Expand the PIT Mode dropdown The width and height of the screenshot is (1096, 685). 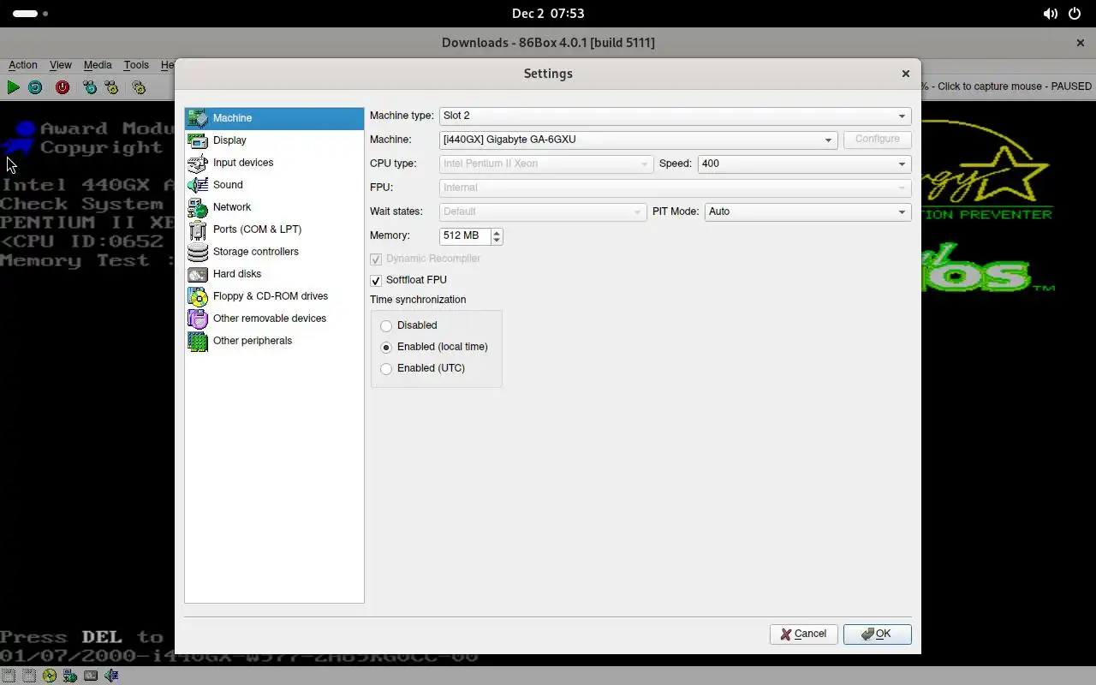pyautogui.click(x=807, y=211)
